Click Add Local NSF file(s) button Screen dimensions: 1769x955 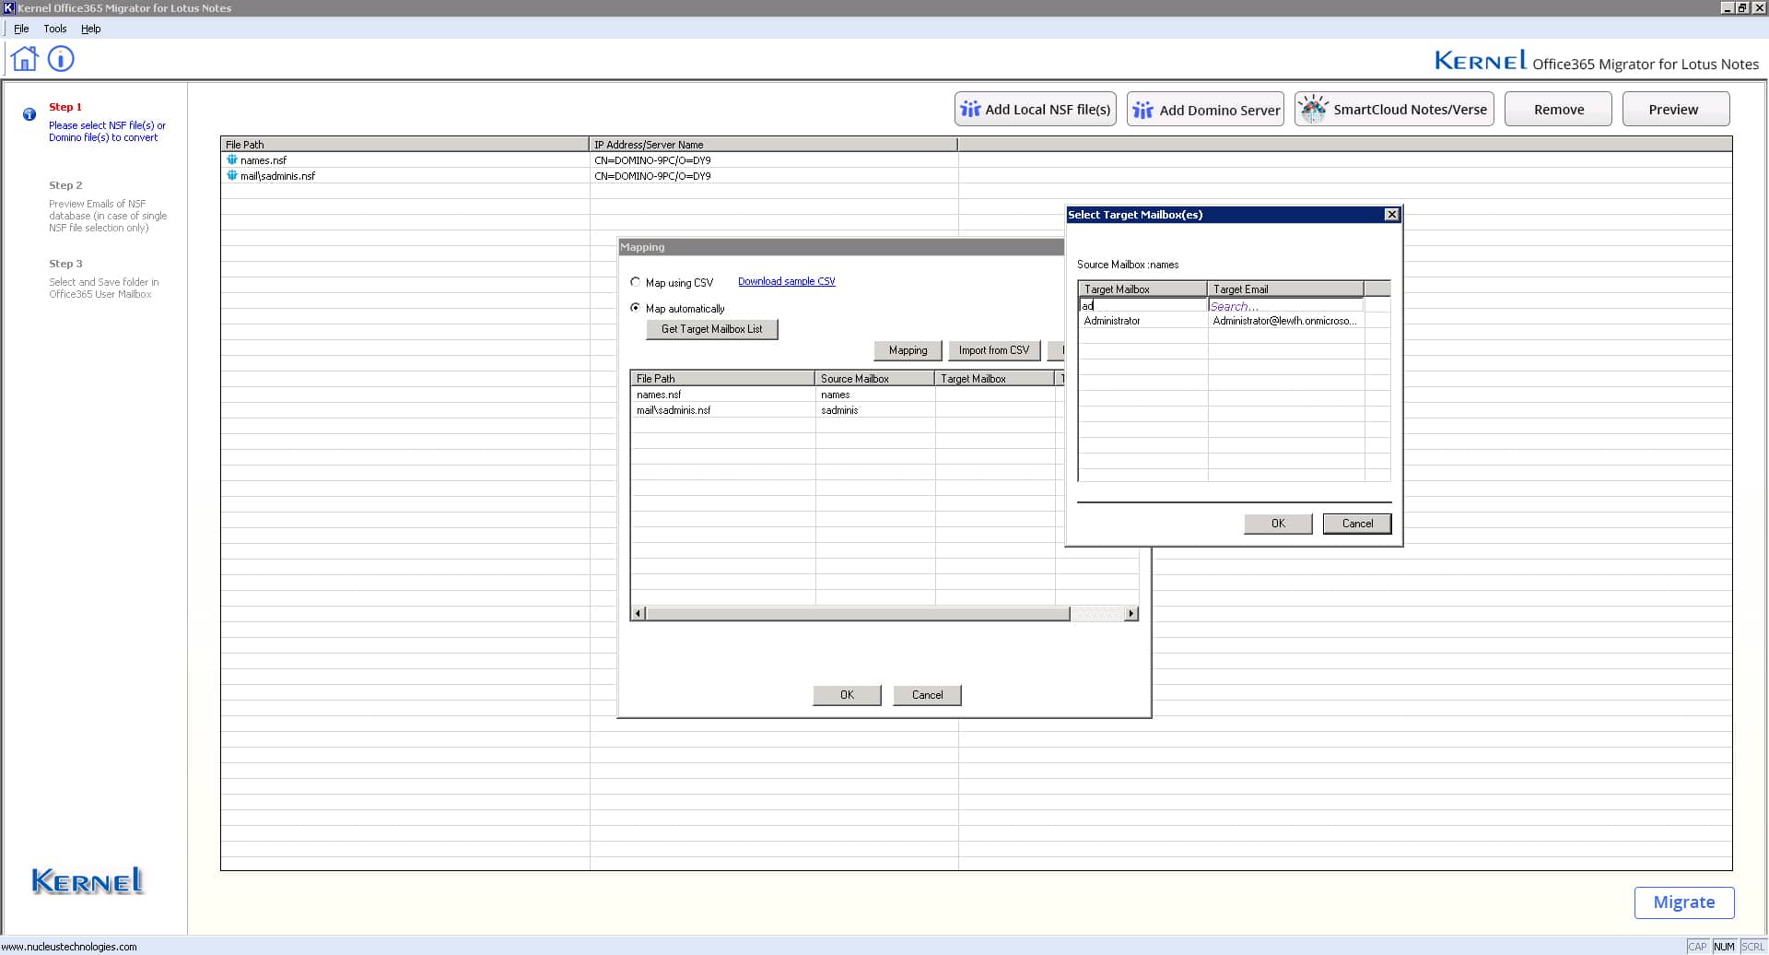[x=1036, y=109]
